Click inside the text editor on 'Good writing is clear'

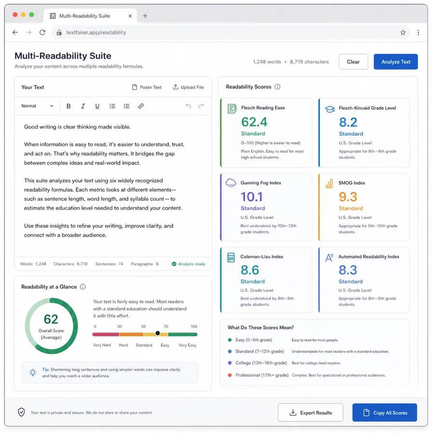click(x=50, y=127)
